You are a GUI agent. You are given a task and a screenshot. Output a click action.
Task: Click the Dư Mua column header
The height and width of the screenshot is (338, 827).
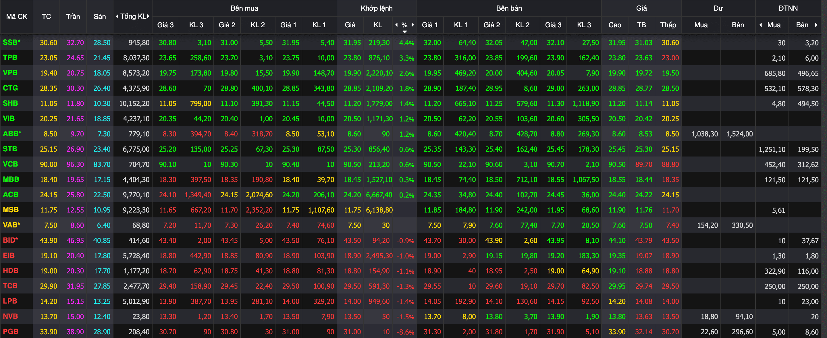[701, 25]
